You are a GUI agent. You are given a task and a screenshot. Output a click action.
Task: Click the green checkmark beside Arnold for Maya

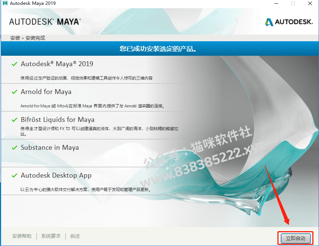click(x=14, y=92)
